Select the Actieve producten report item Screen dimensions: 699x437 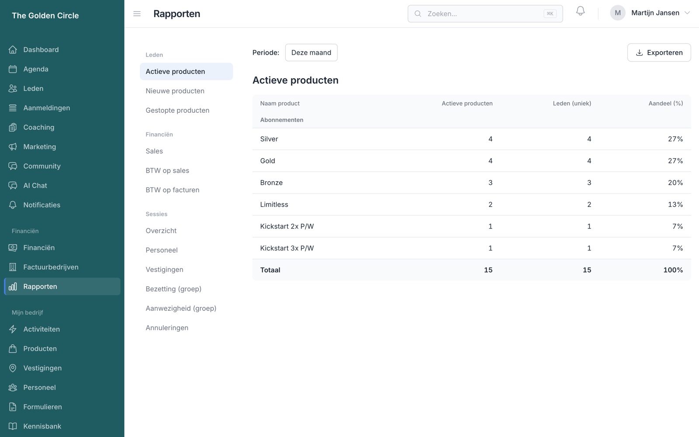[x=186, y=71]
